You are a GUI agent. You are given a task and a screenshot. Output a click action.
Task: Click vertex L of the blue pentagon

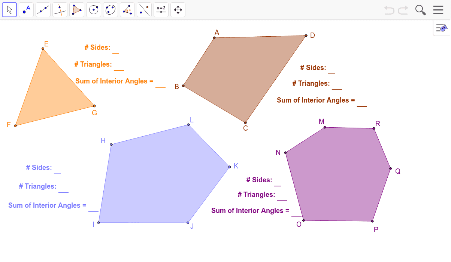(188, 125)
